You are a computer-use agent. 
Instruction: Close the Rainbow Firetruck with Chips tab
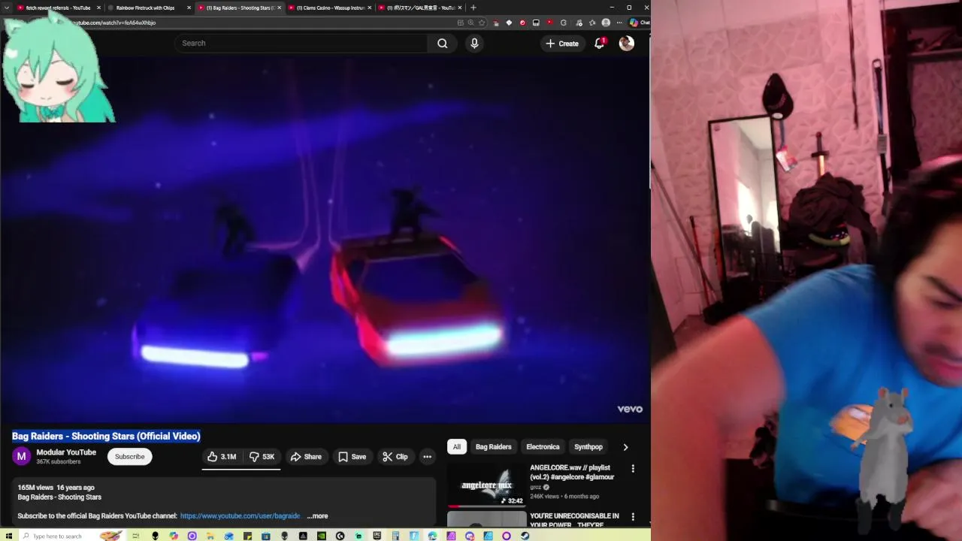[189, 8]
